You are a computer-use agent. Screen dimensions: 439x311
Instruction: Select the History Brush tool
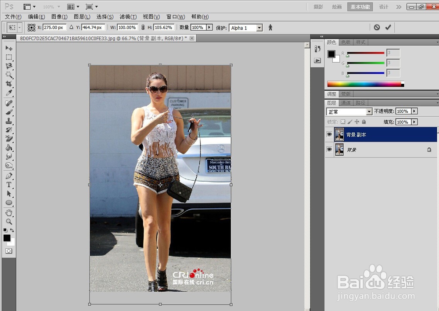(x=9, y=130)
